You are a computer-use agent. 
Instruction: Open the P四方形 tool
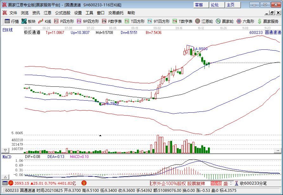pos(64,21)
